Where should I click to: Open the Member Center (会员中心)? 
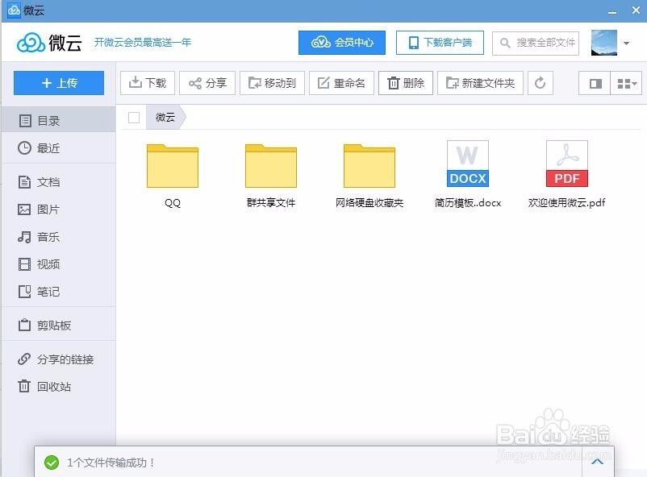click(x=342, y=43)
